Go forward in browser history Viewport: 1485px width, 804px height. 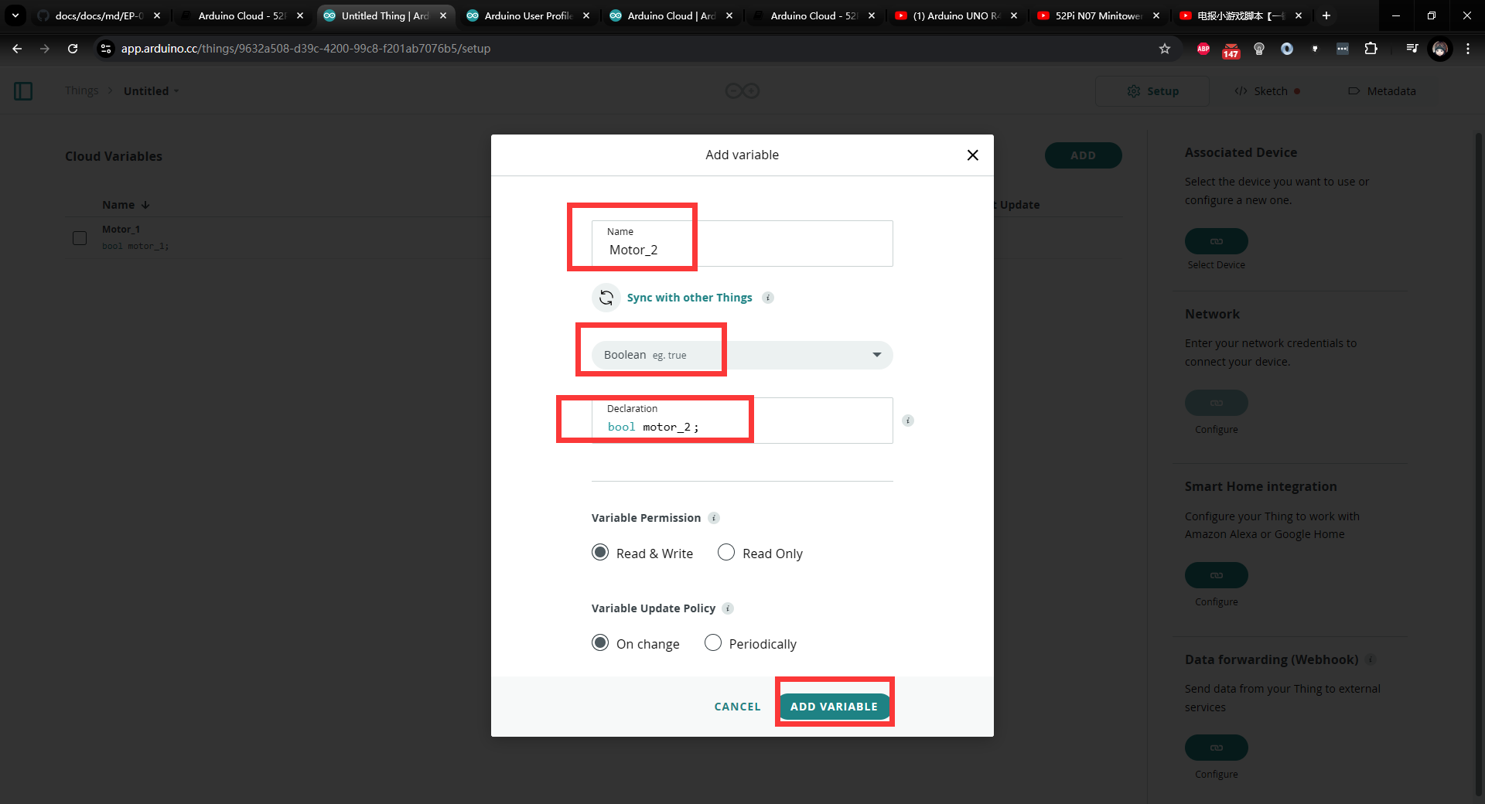45,49
